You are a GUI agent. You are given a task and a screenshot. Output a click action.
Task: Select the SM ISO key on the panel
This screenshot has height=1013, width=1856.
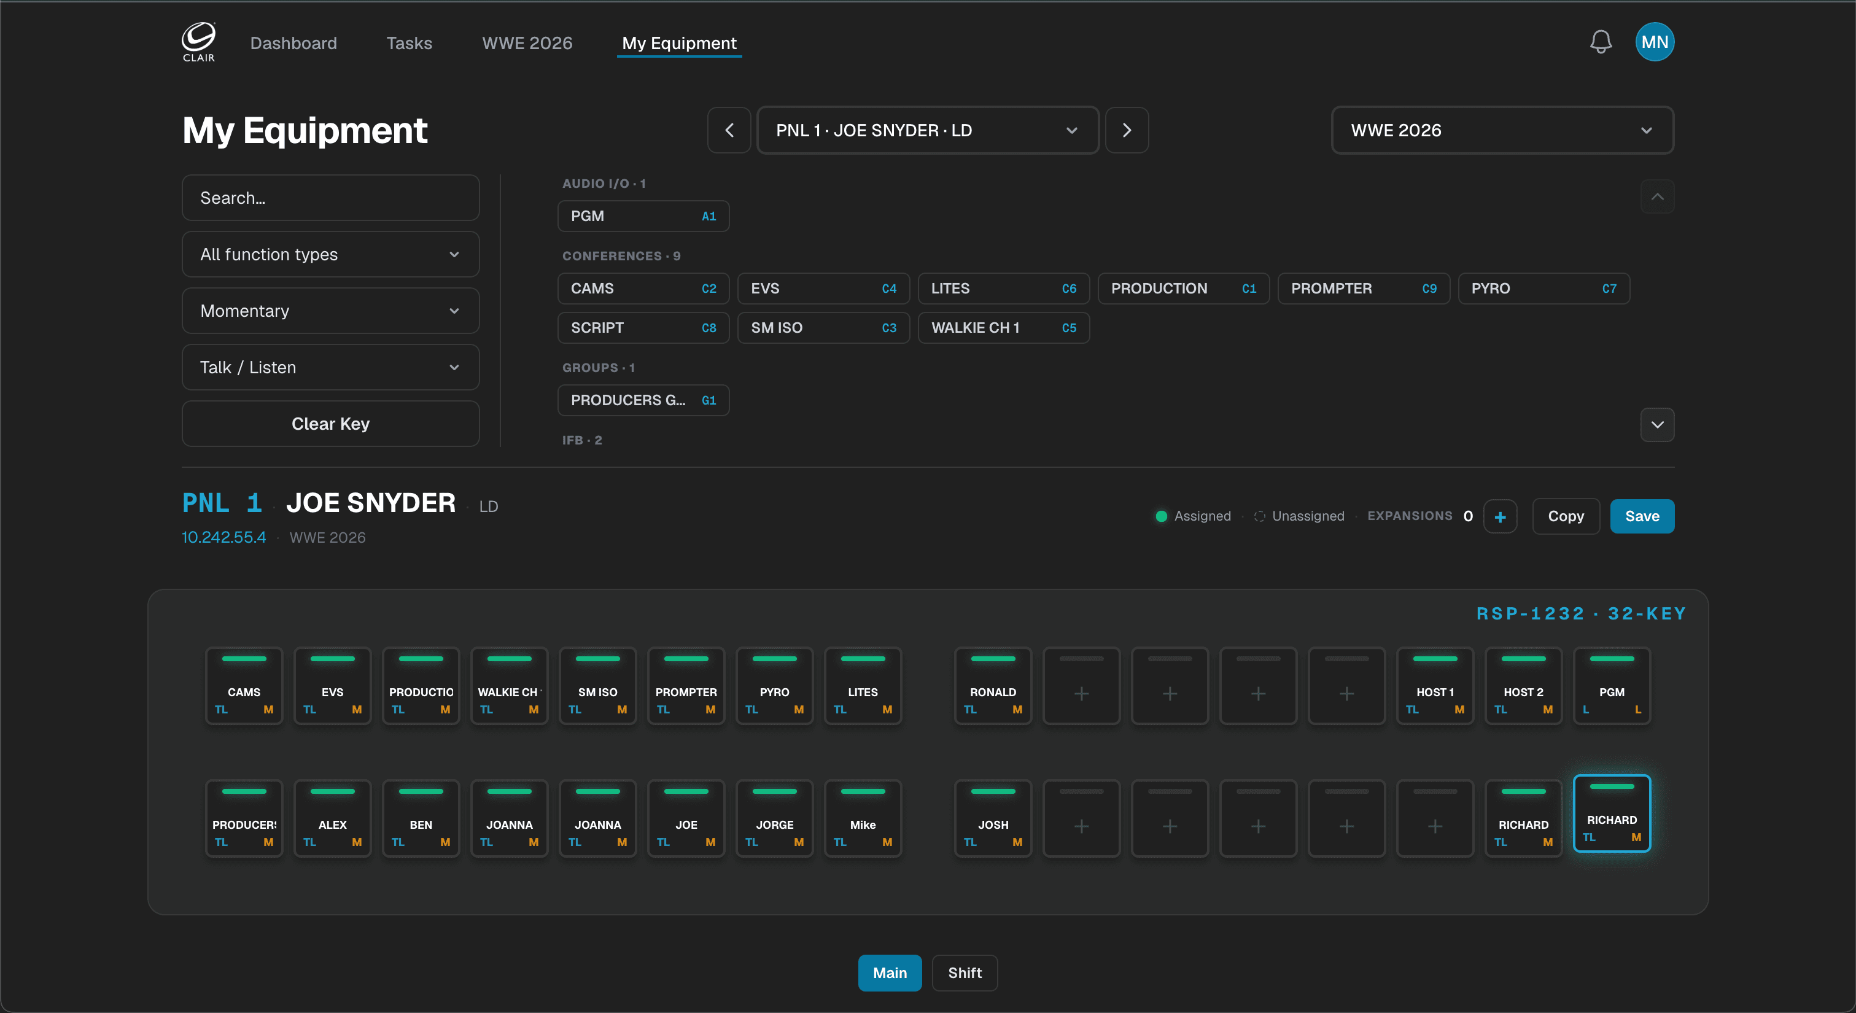[598, 686]
